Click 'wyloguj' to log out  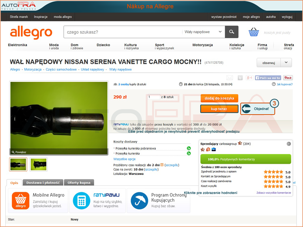[x=287, y=17]
